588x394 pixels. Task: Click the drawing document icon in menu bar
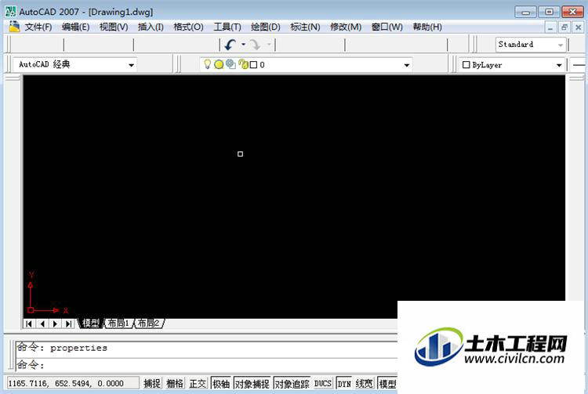pyautogui.click(x=14, y=27)
